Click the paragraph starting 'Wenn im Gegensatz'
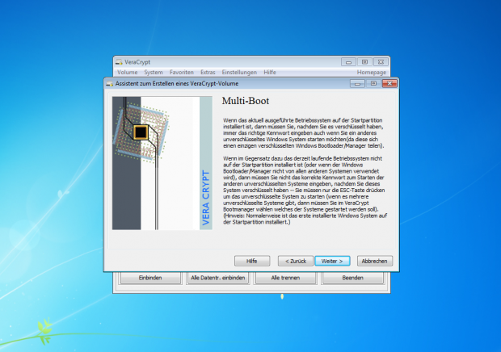This screenshot has width=501, height=352. 305,191
